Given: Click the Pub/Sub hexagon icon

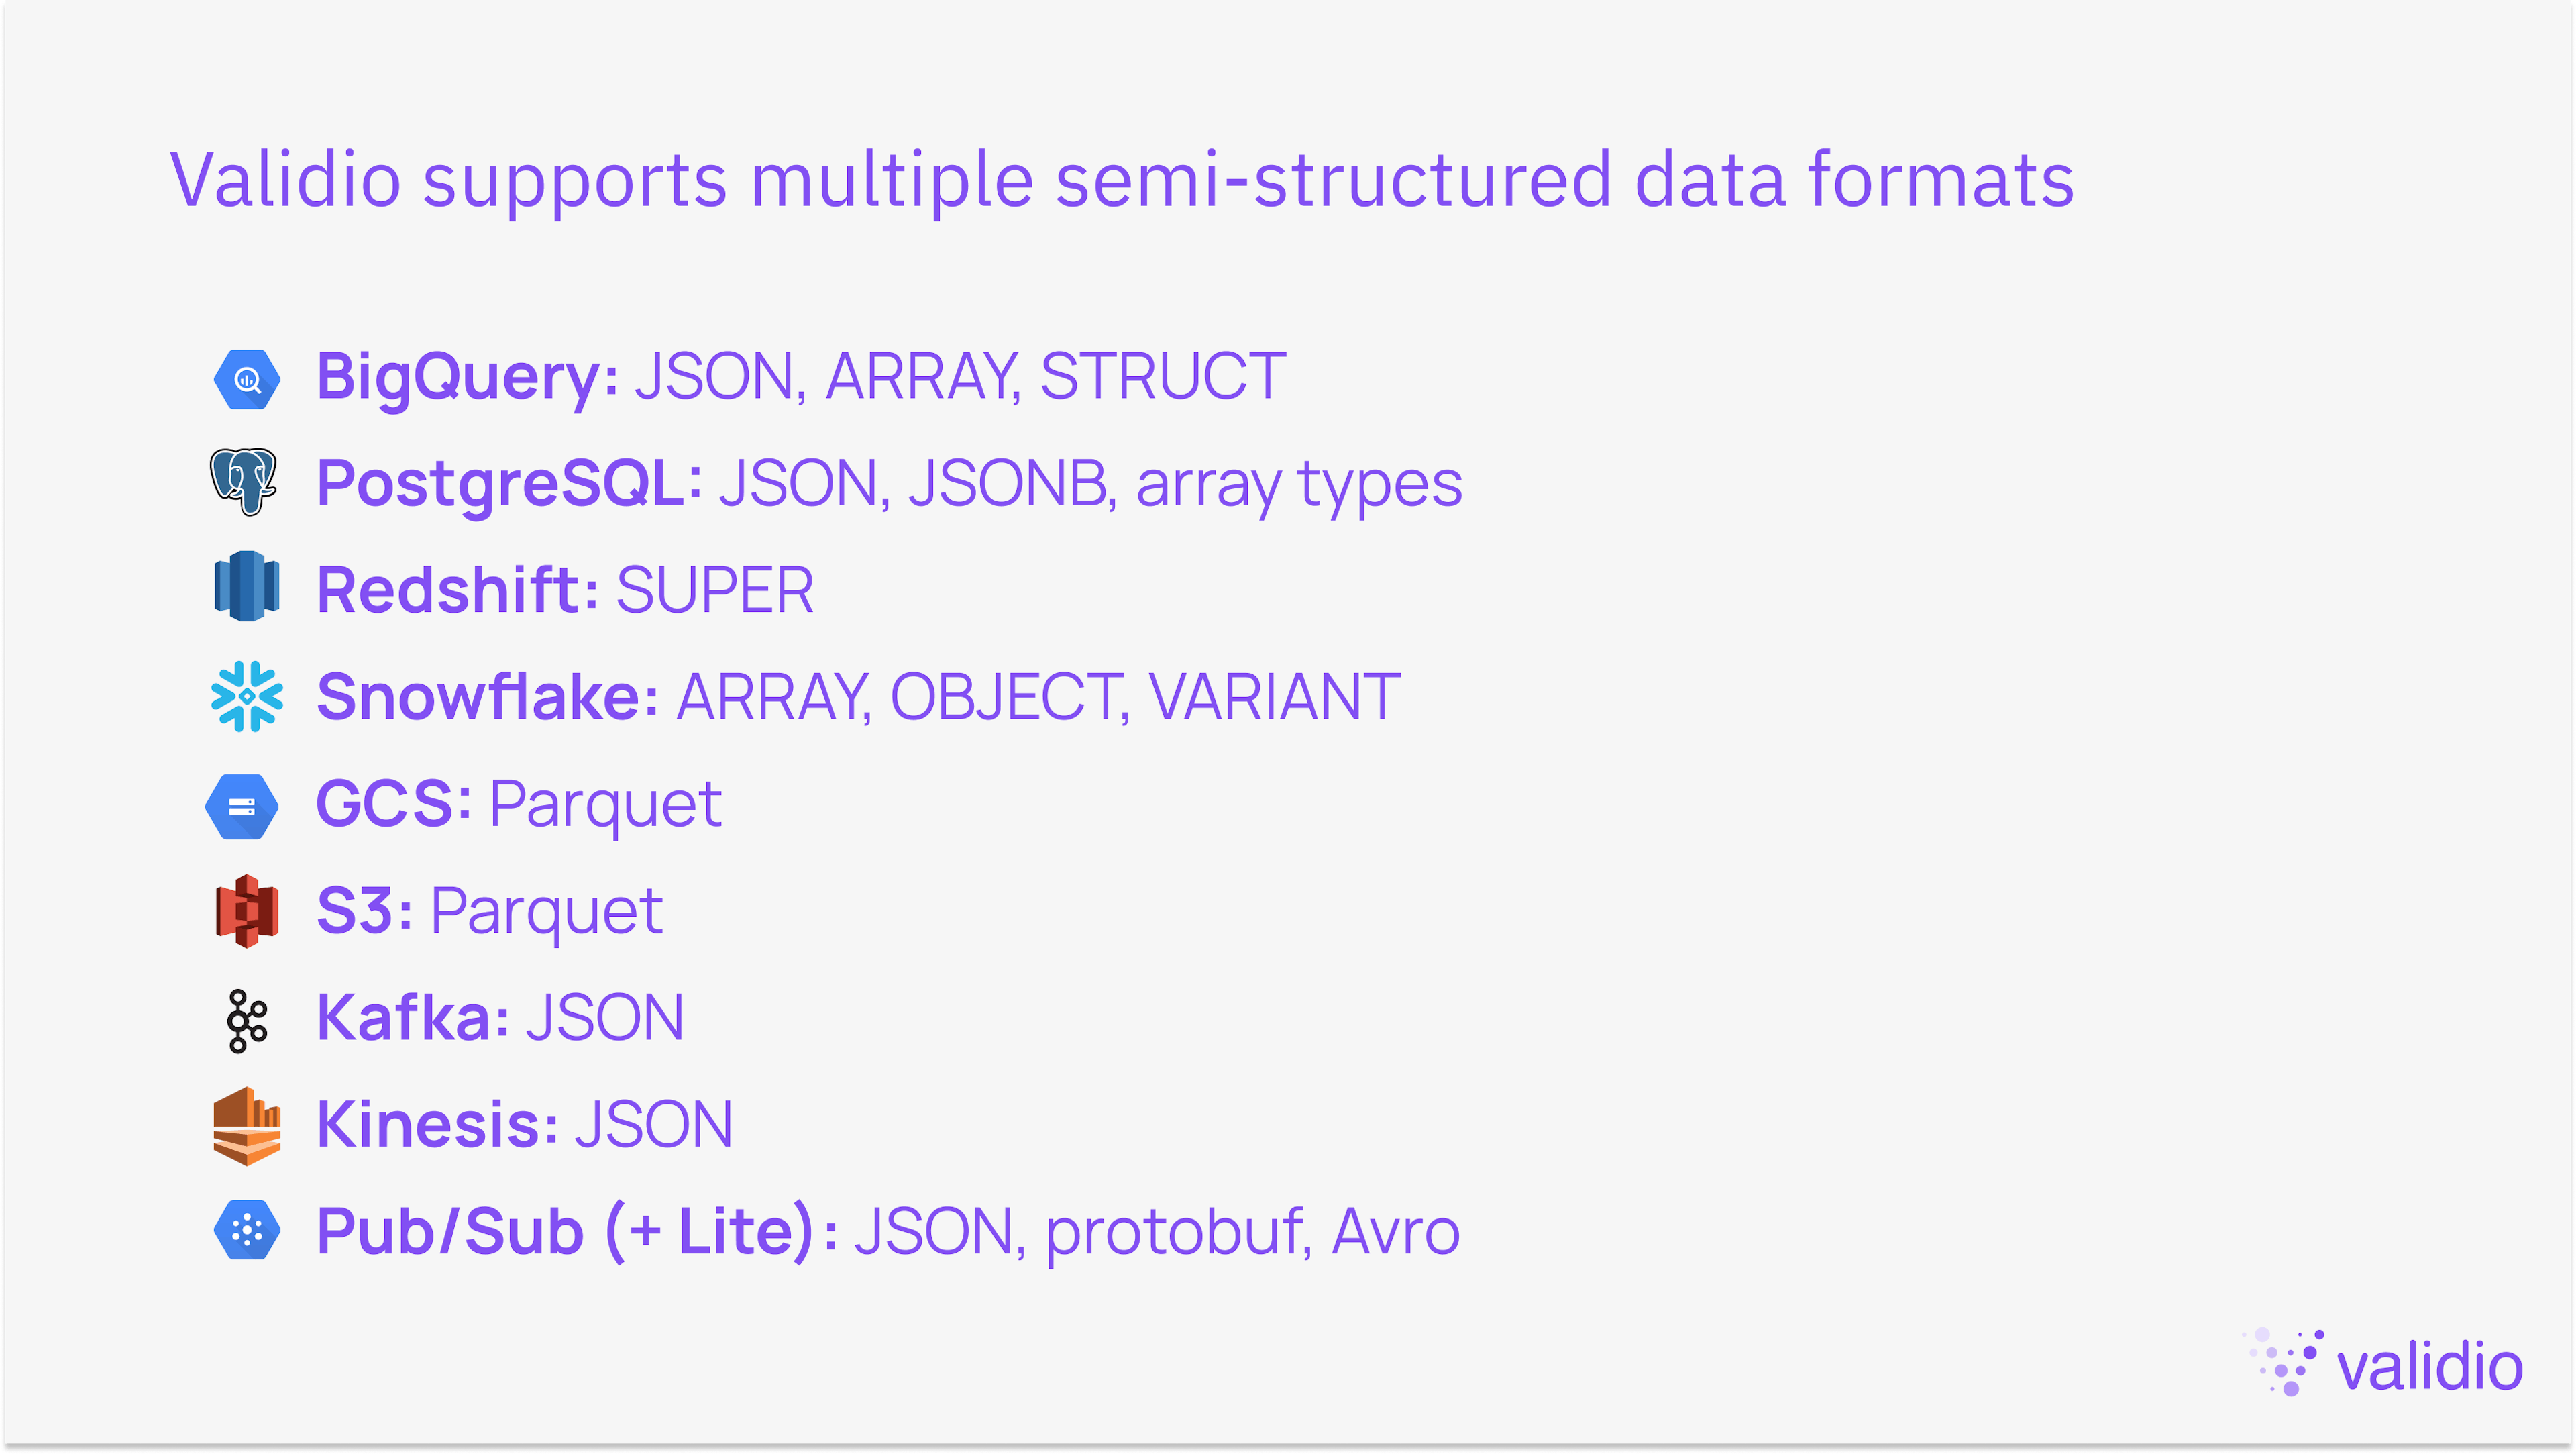Looking at the screenshot, I should 247,1230.
